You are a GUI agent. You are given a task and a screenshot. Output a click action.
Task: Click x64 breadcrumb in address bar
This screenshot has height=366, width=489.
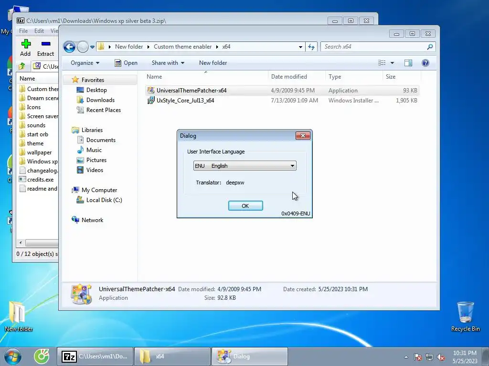(x=226, y=47)
